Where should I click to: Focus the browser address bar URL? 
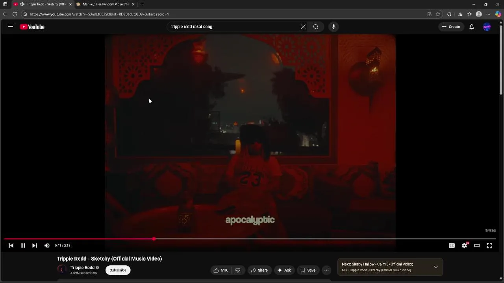99,14
